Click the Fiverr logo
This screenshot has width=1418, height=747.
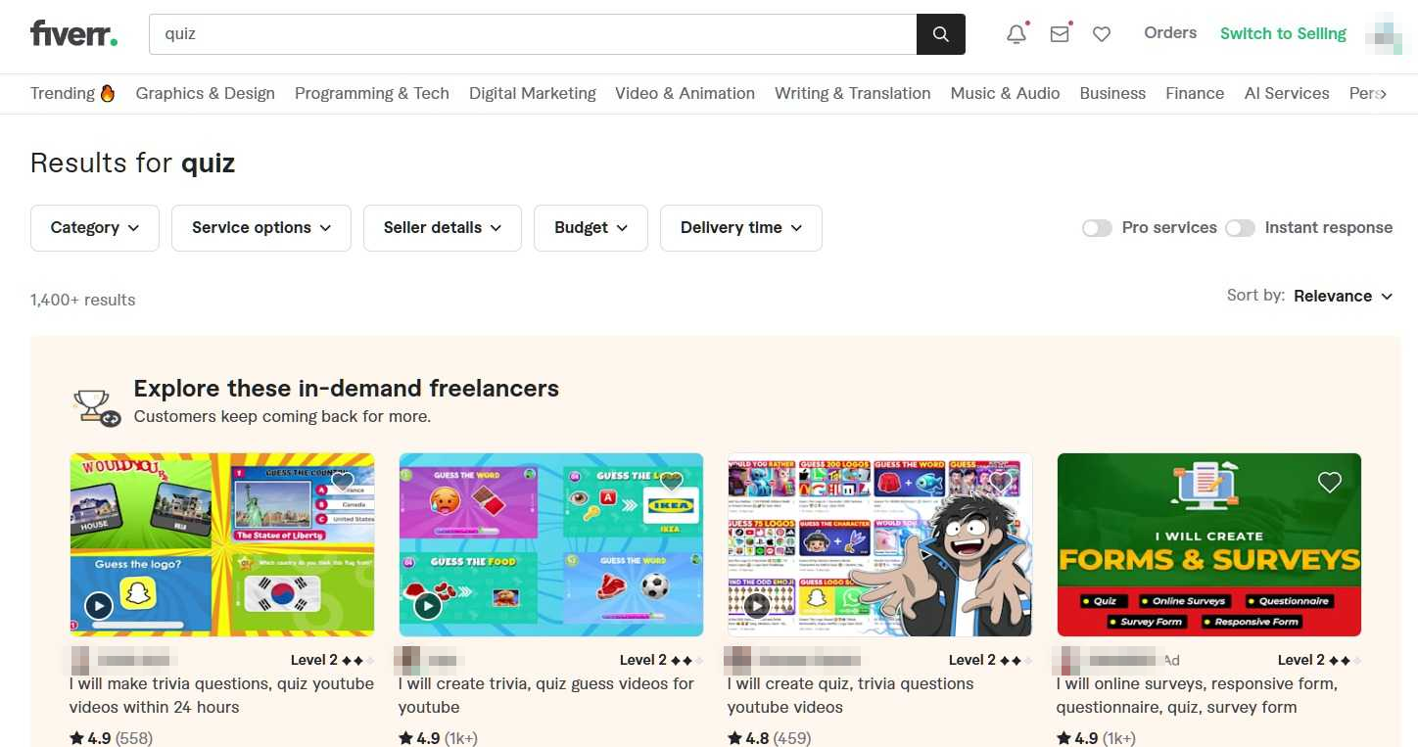[73, 34]
